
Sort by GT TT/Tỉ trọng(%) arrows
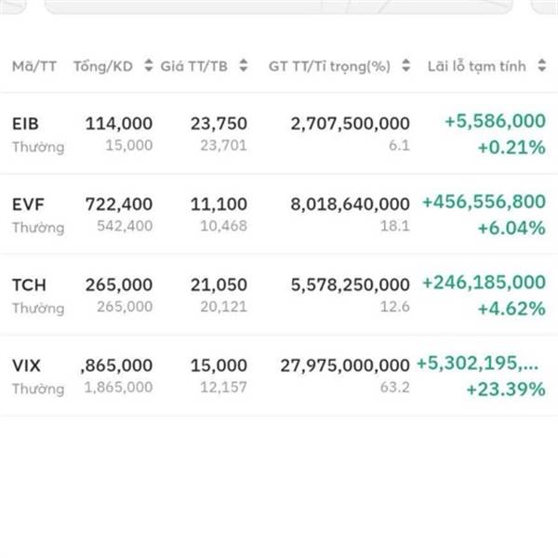(x=405, y=65)
